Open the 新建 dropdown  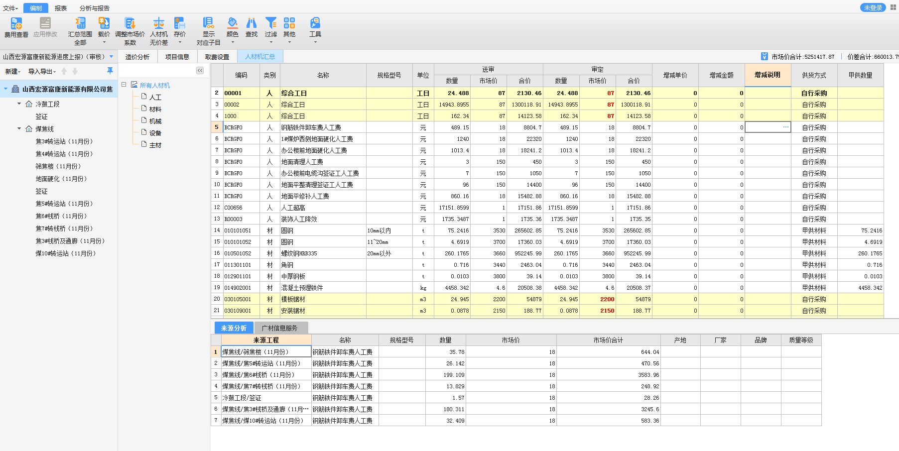click(13, 71)
